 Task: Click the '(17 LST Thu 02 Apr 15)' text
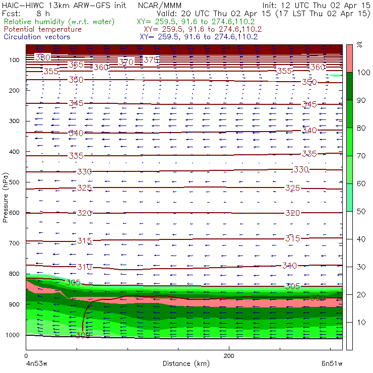(323, 14)
